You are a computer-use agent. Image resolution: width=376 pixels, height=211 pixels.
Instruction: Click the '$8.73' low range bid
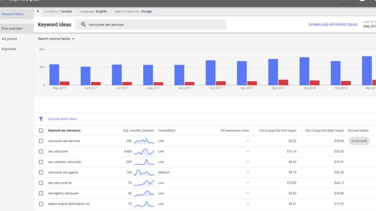pos(292,172)
